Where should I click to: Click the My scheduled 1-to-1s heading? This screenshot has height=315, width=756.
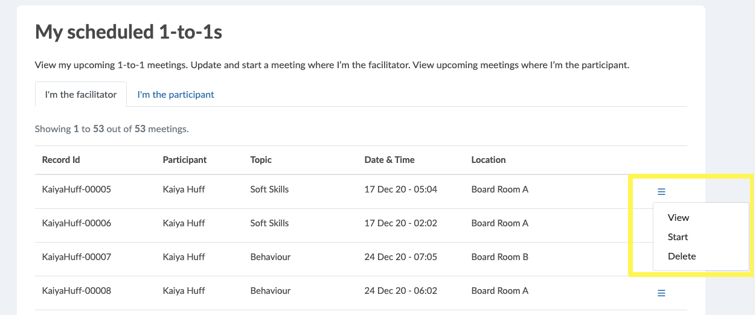(x=129, y=32)
